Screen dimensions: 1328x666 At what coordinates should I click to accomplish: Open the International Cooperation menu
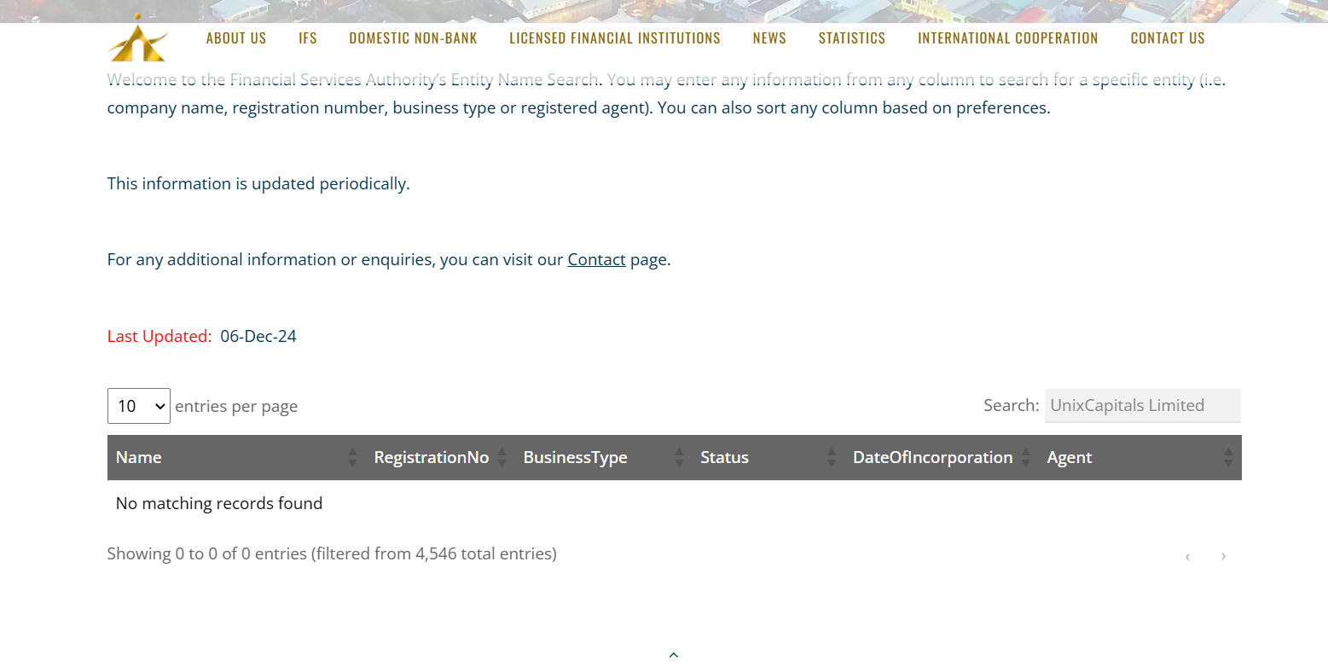(1008, 38)
